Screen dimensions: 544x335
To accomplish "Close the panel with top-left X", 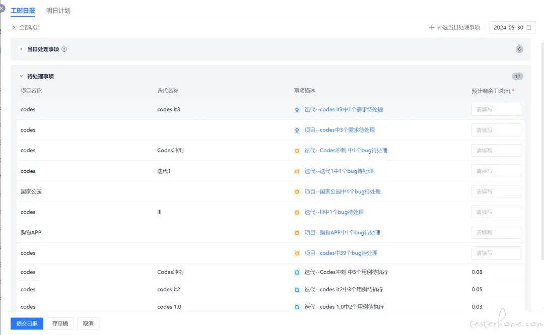I will [x=2, y=8].
